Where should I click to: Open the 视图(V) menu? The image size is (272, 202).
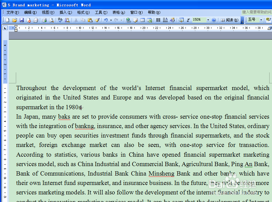[x=48, y=12]
